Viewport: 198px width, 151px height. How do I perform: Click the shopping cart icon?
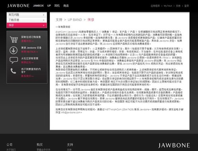click(14, 39)
